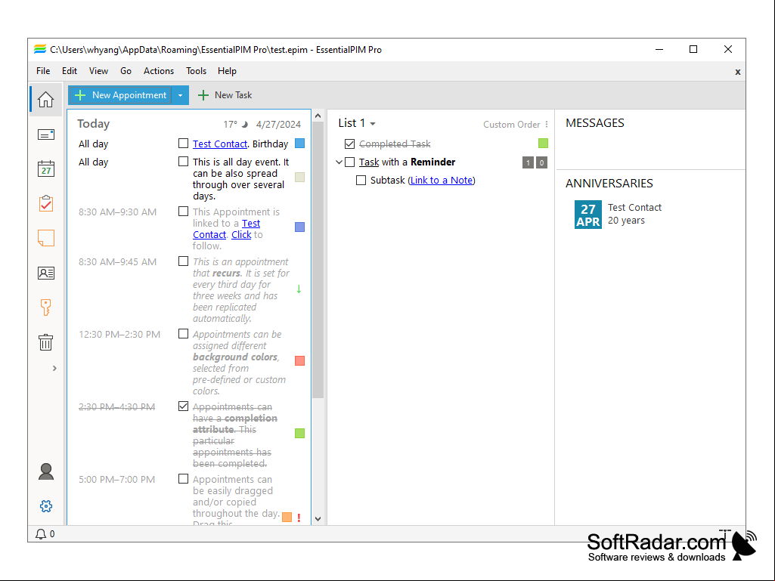Open the View menu
Viewport: 775px width, 581px height.
point(98,71)
